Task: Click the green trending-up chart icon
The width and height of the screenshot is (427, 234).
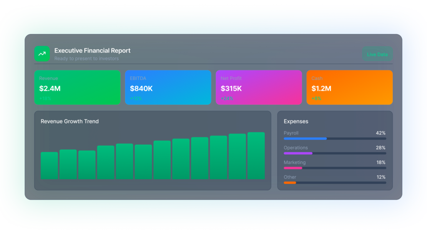Action: coord(42,54)
